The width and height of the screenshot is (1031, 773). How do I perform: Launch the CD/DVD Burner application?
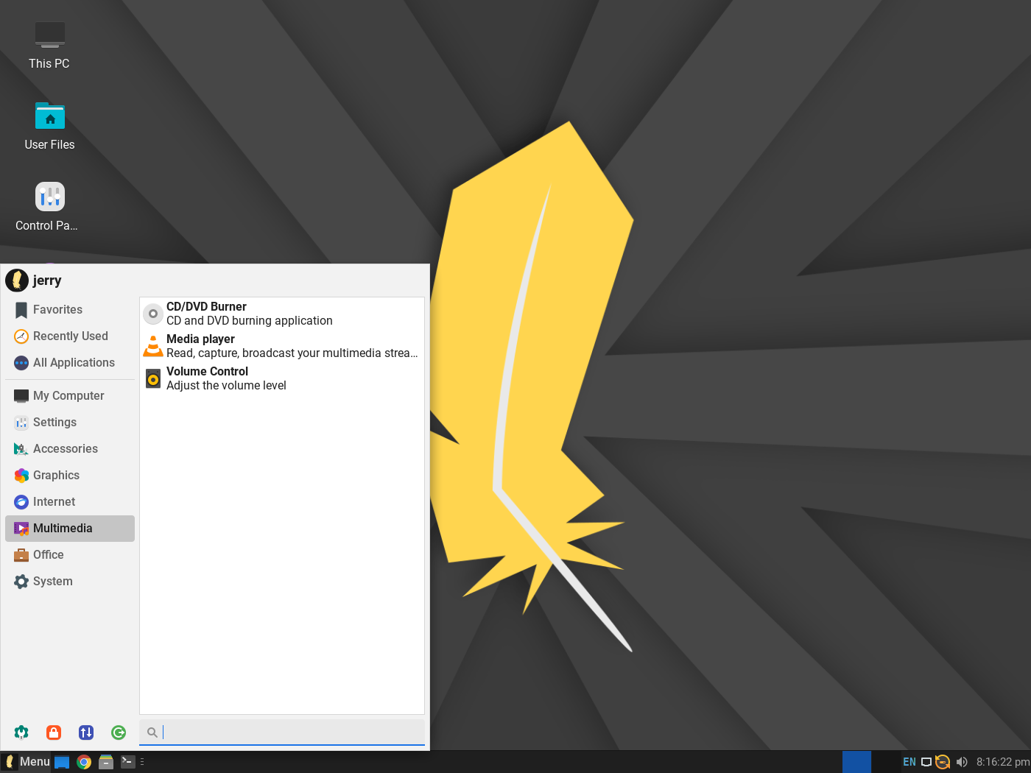[281, 314]
